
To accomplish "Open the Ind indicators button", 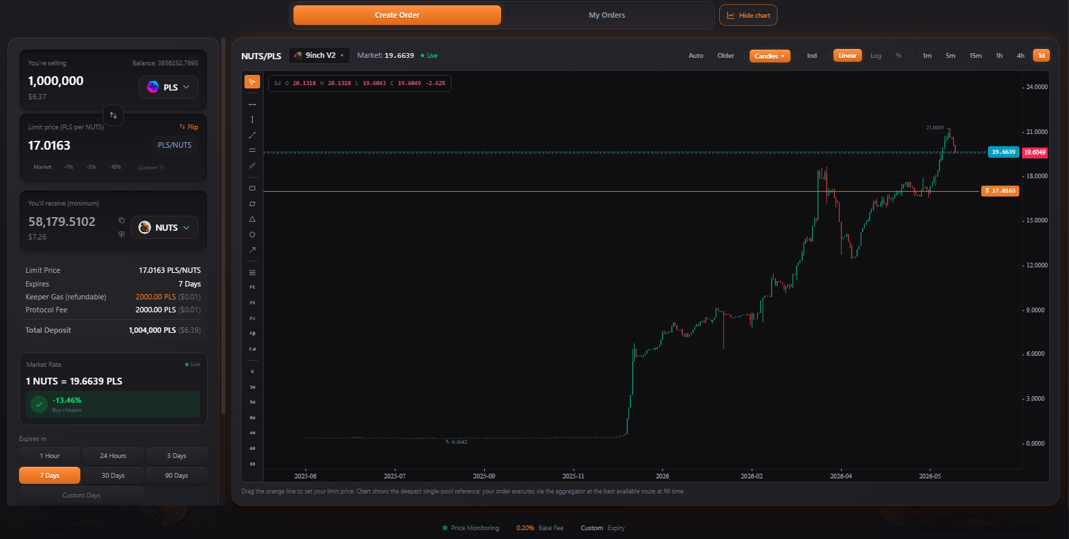I will (x=812, y=56).
